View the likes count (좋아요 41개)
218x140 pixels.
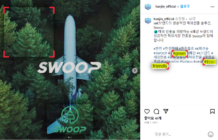click(153, 118)
